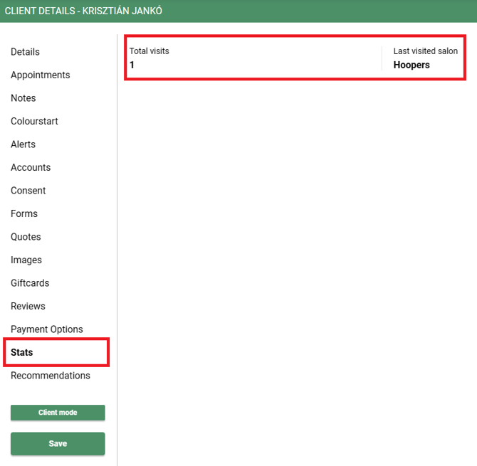Open the Colourstart section

tap(34, 122)
